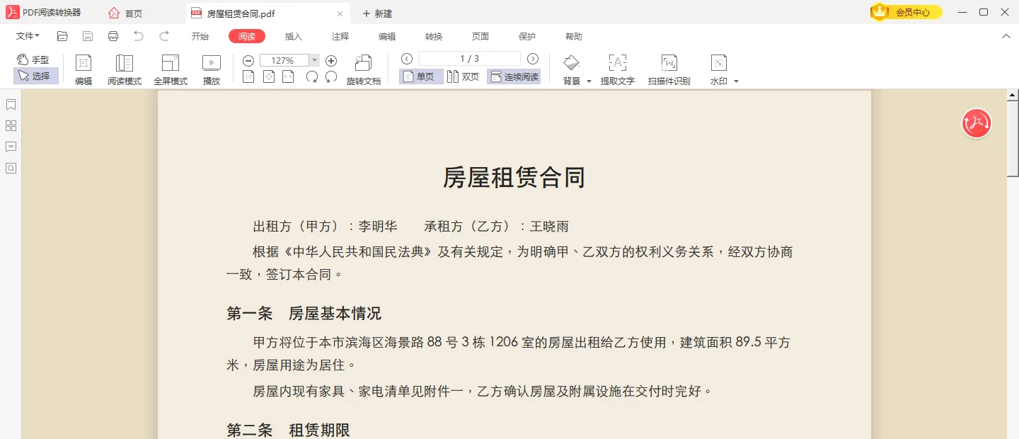This screenshot has width=1019, height=439.
Task: Toggle 连续阅读 continuous reading
Action: click(514, 76)
